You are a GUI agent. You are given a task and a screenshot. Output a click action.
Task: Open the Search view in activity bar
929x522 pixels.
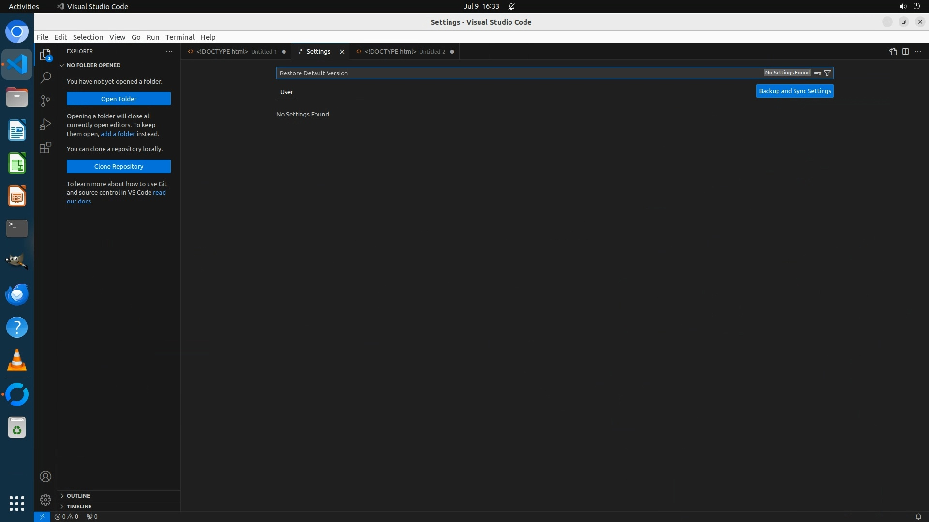45,77
